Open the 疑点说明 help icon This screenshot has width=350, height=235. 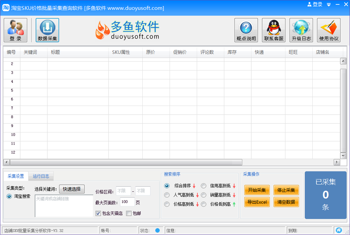pyautogui.click(x=246, y=30)
